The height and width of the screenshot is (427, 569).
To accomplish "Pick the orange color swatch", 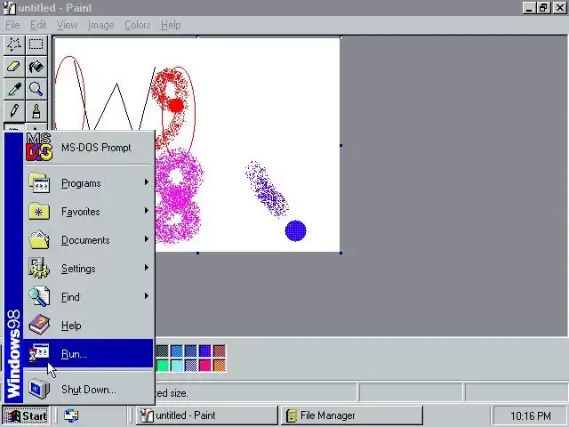I will 220,366.
